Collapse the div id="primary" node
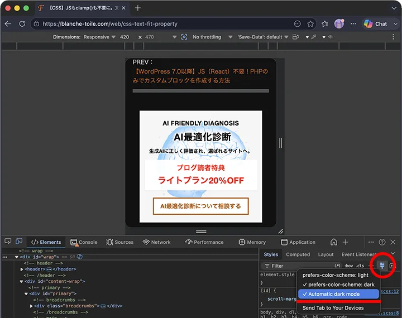402x318 pixels. (x=26, y=294)
